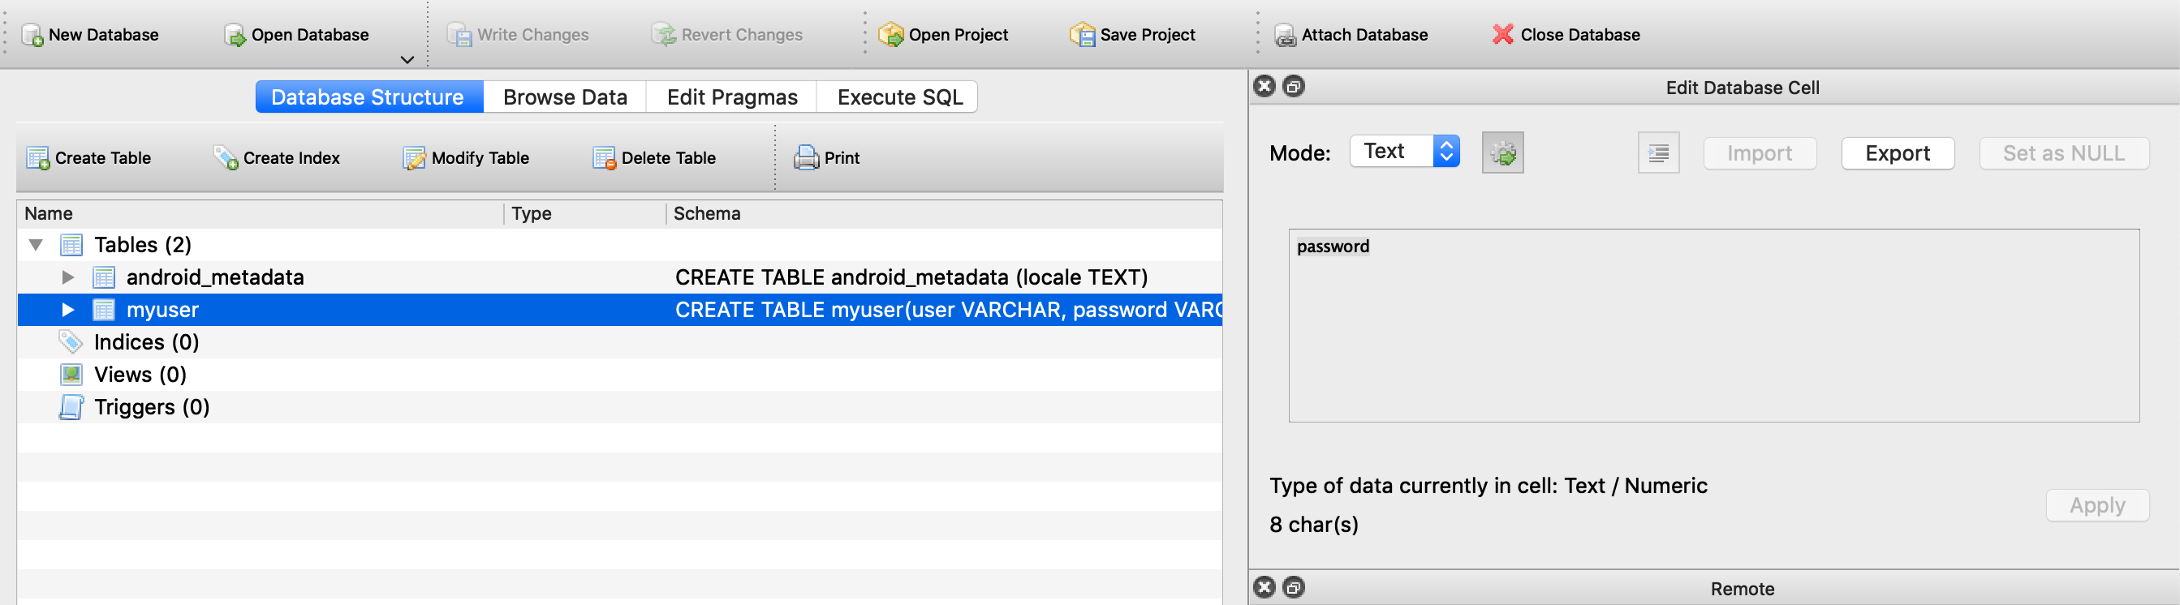The height and width of the screenshot is (605, 2180).
Task: Click the Attach Database icon
Action: [x=1286, y=36]
